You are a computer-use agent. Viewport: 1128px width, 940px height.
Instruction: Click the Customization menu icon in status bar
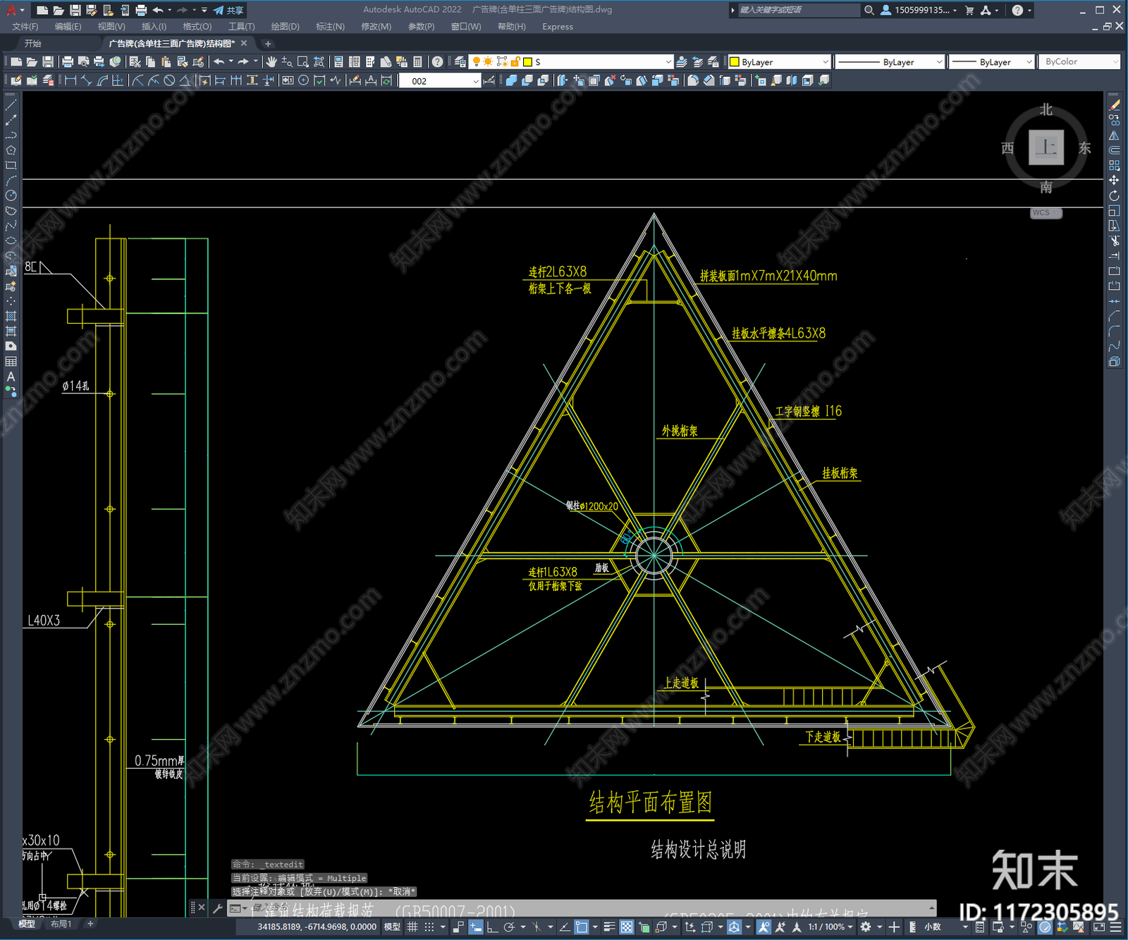(x=1117, y=927)
